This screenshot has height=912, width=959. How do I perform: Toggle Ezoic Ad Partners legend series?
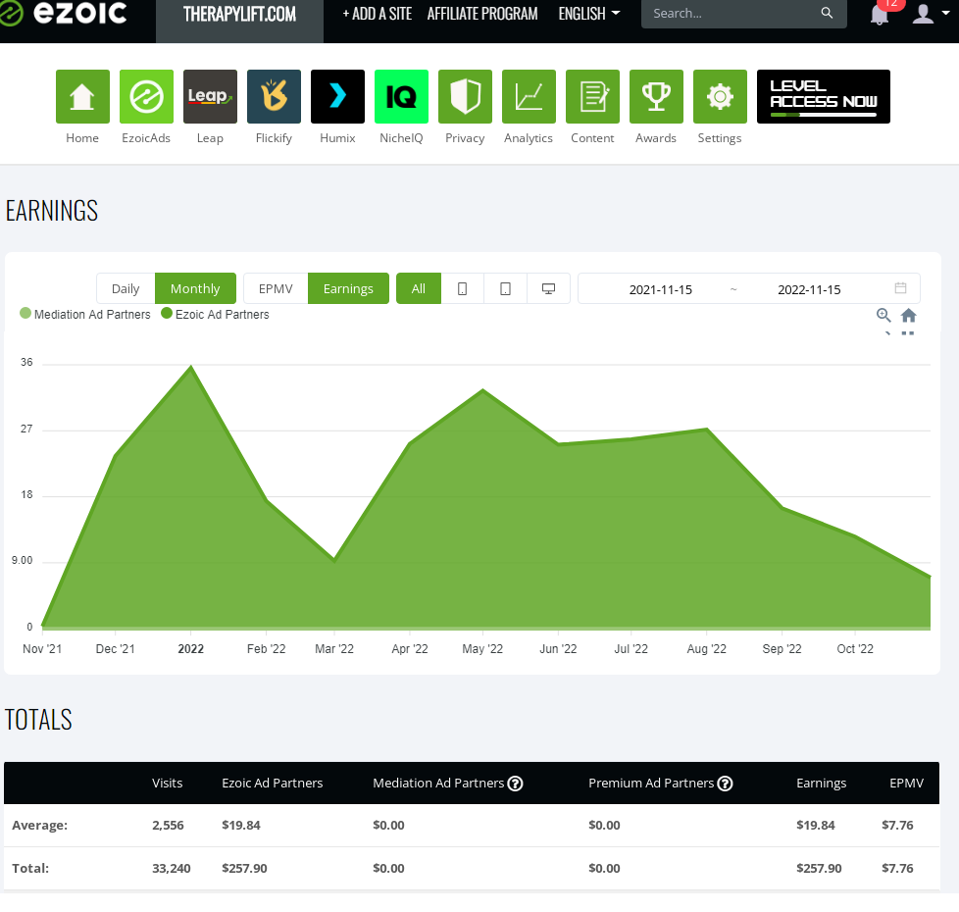coord(215,315)
